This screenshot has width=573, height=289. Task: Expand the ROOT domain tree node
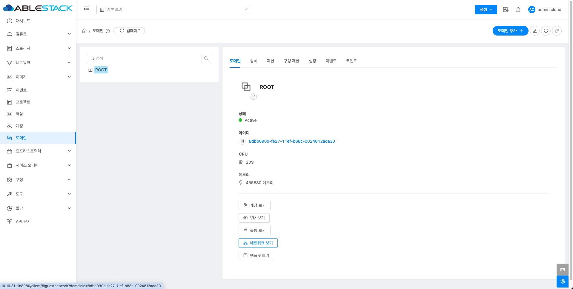pos(90,70)
